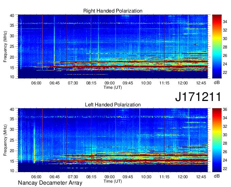The width and height of the screenshot is (231, 187).
Task: Click the bottom color bar's dB unit label
Action: pyautogui.click(x=217, y=176)
